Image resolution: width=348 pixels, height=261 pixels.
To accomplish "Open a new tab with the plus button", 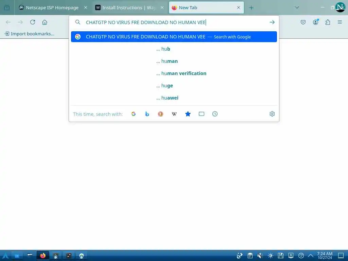I will (x=251, y=8).
